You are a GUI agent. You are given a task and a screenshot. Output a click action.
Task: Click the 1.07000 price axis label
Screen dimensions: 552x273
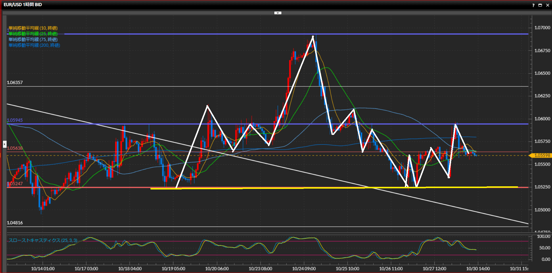click(542, 28)
